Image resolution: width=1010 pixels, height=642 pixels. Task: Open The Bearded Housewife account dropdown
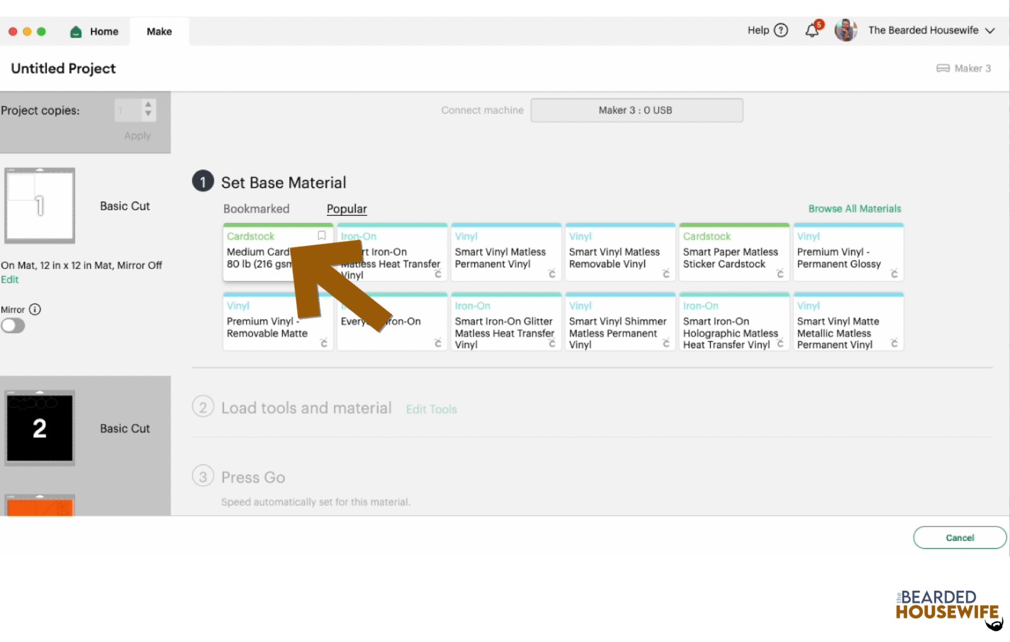(x=928, y=30)
